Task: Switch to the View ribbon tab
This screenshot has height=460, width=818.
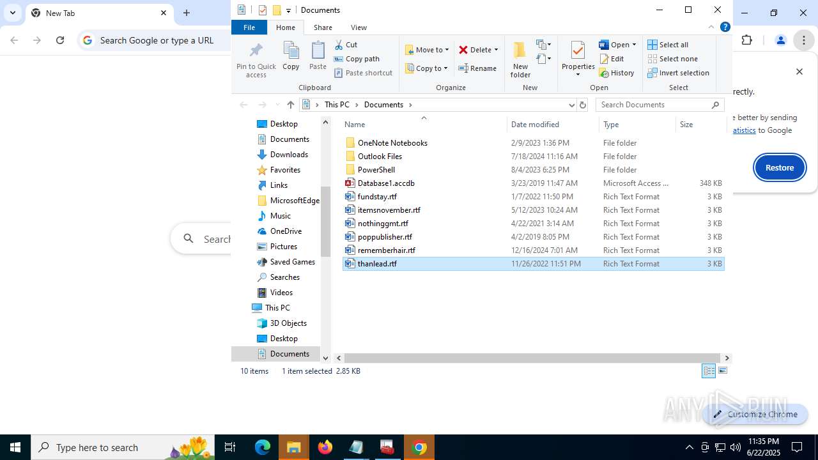Action: (359, 27)
